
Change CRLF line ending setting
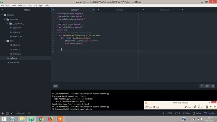(170, 113)
